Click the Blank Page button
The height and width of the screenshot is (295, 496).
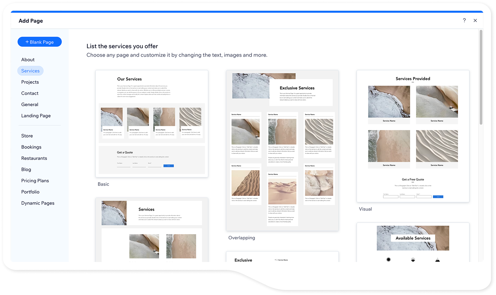(40, 42)
